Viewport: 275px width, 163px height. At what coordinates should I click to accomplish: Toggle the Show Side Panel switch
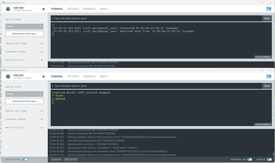point(25,160)
